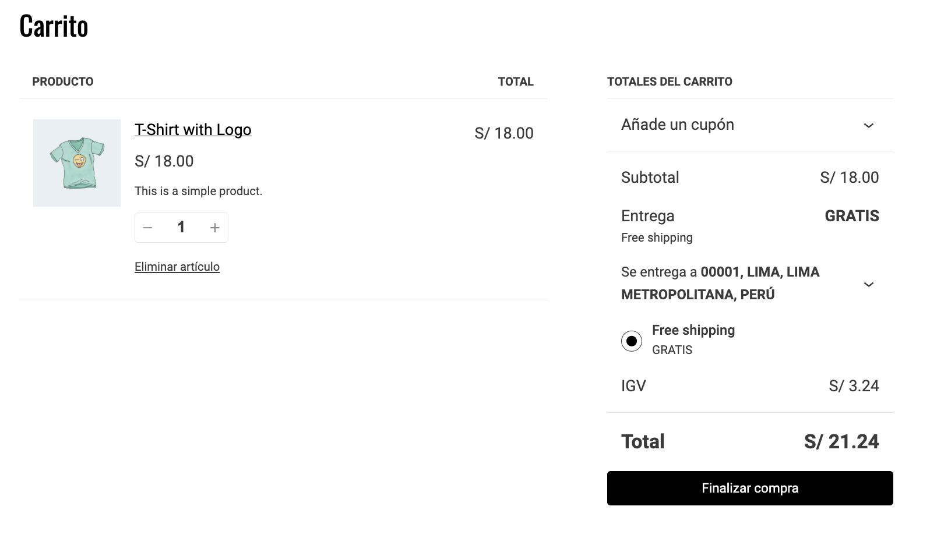Open delivery address chevron arrow
The width and height of the screenshot is (930, 538).
[x=868, y=284]
